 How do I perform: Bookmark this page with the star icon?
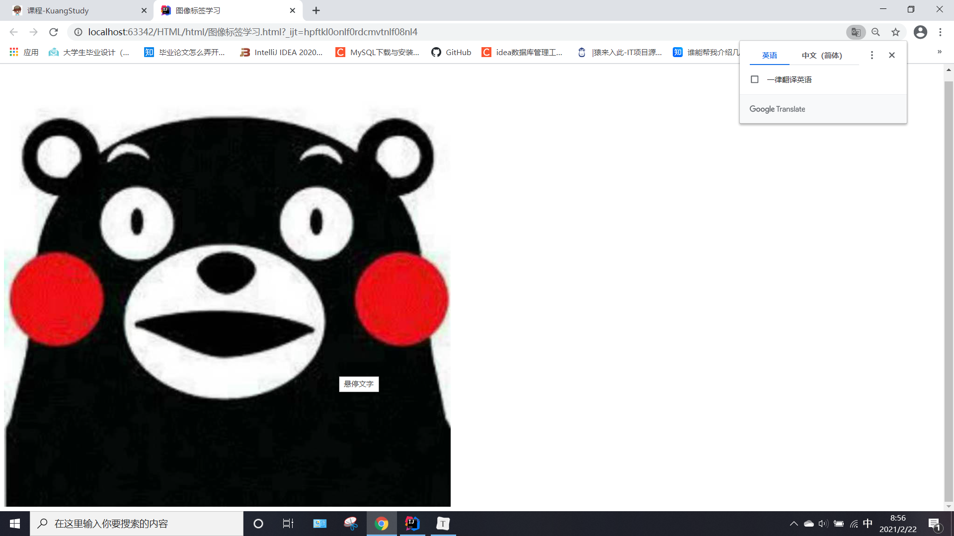895,32
